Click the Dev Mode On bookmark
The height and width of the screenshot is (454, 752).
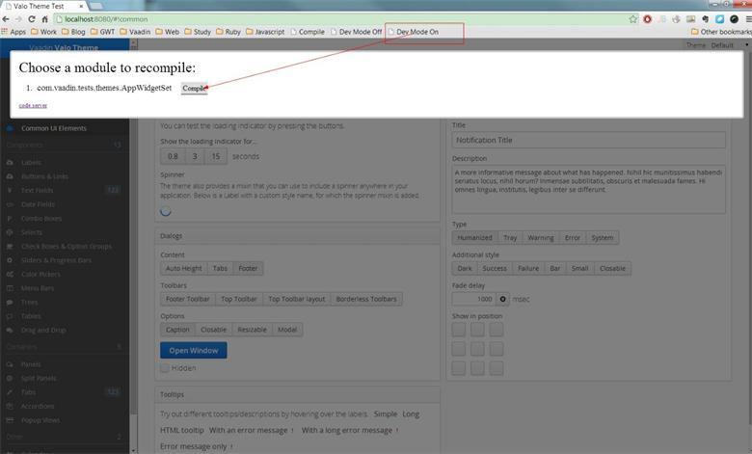pyautogui.click(x=417, y=32)
